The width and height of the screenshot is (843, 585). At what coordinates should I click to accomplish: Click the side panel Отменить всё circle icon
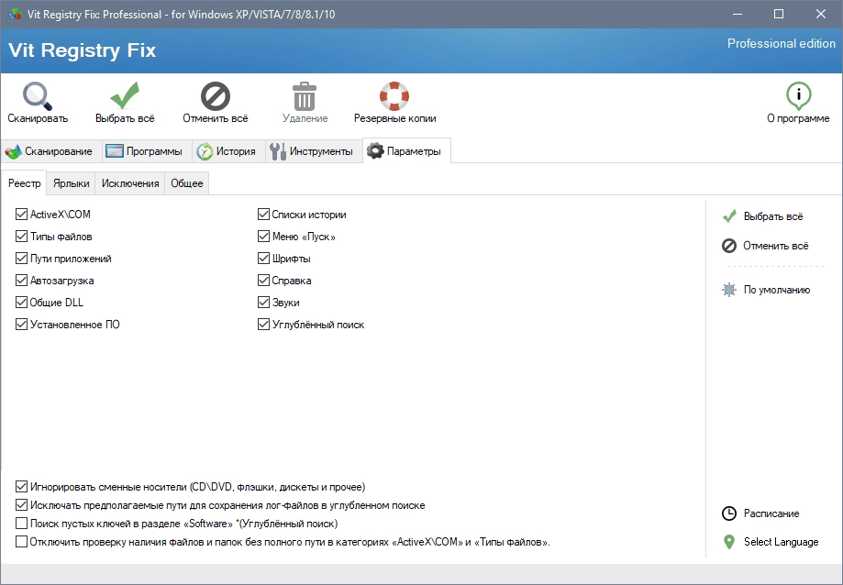pyautogui.click(x=729, y=246)
